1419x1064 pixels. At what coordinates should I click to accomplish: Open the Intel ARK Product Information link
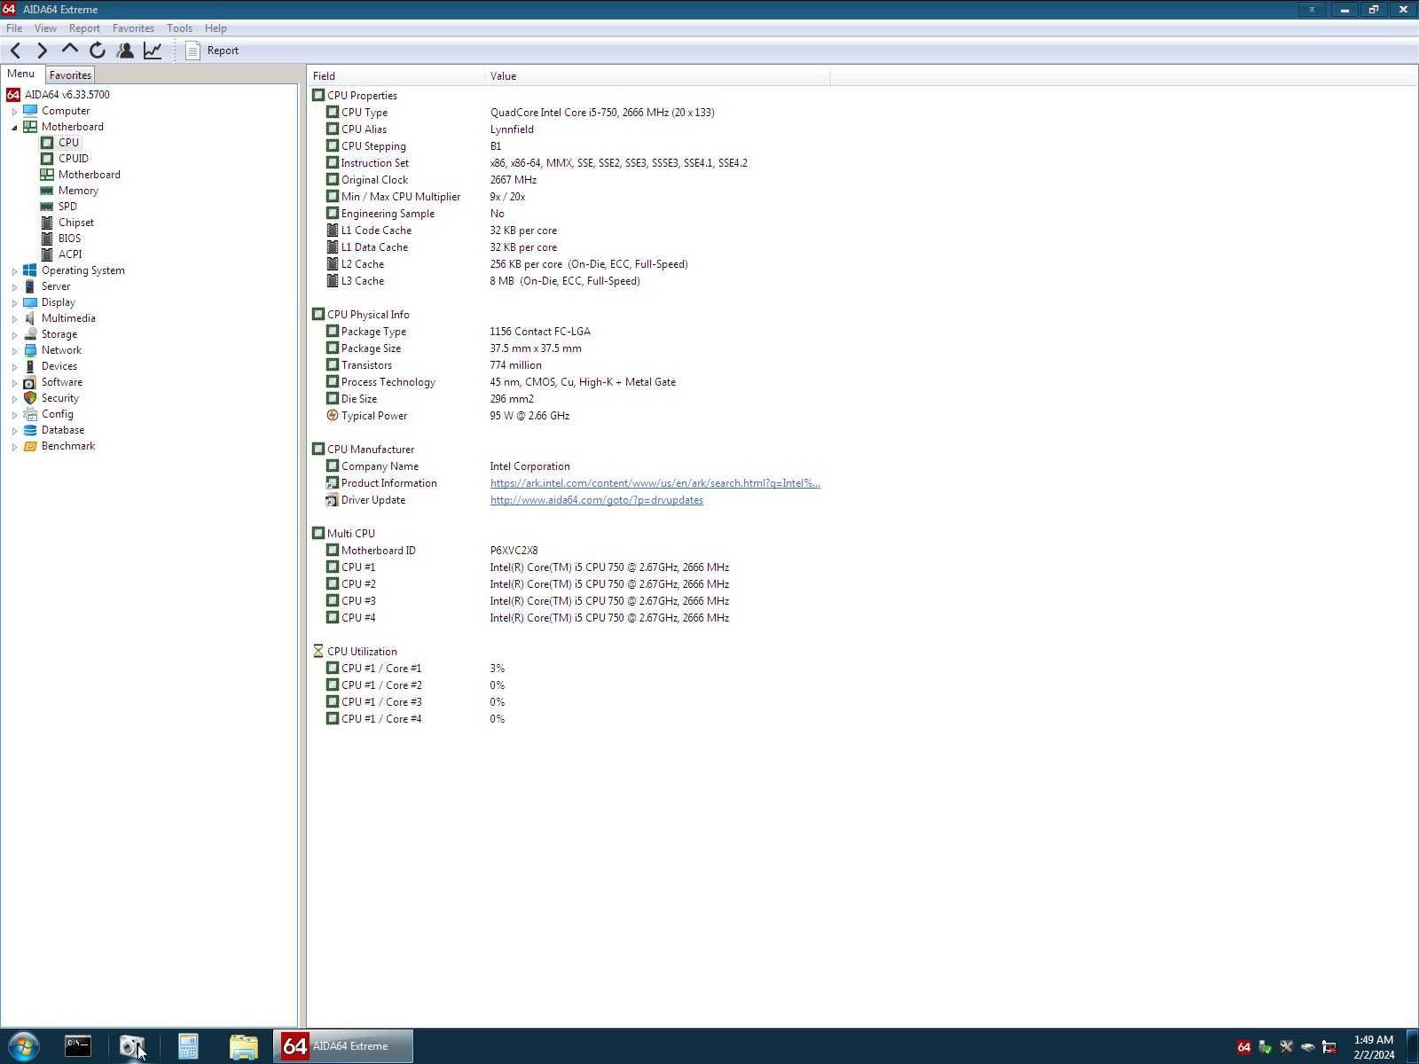(655, 483)
